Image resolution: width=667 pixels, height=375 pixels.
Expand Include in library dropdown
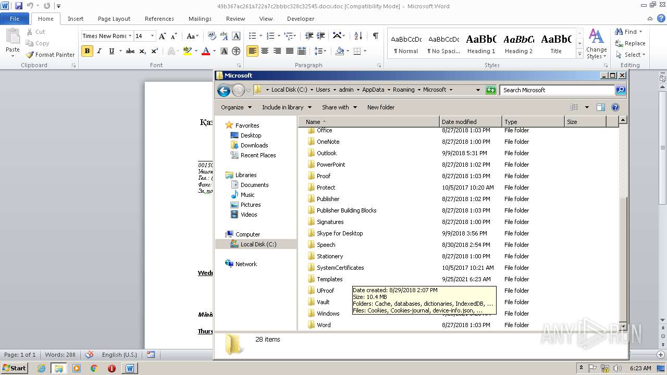click(287, 107)
